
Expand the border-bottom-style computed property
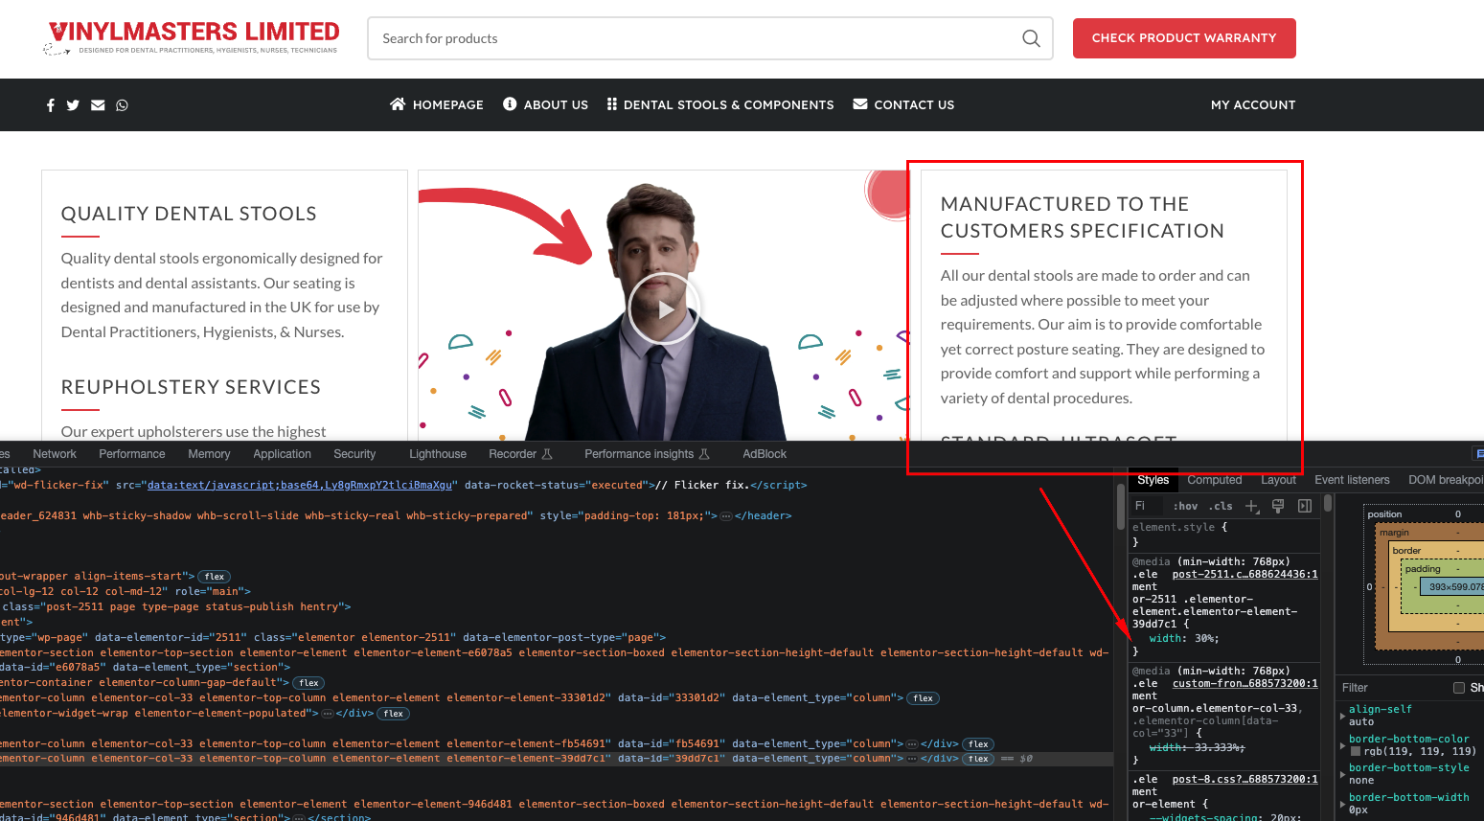click(1342, 774)
